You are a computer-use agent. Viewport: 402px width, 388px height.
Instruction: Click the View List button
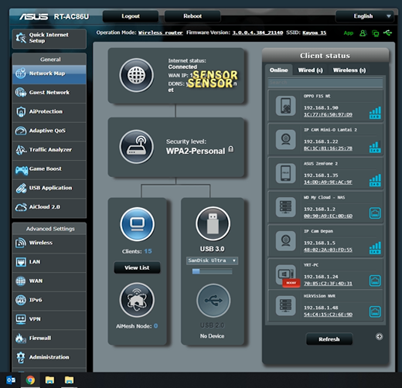pyautogui.click(x=137, y=267)
